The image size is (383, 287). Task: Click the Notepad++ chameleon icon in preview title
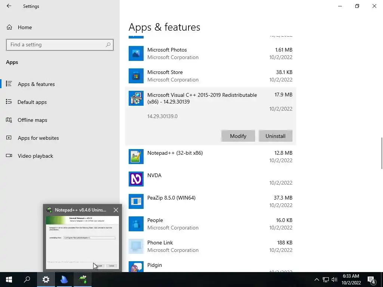point(49,210)
